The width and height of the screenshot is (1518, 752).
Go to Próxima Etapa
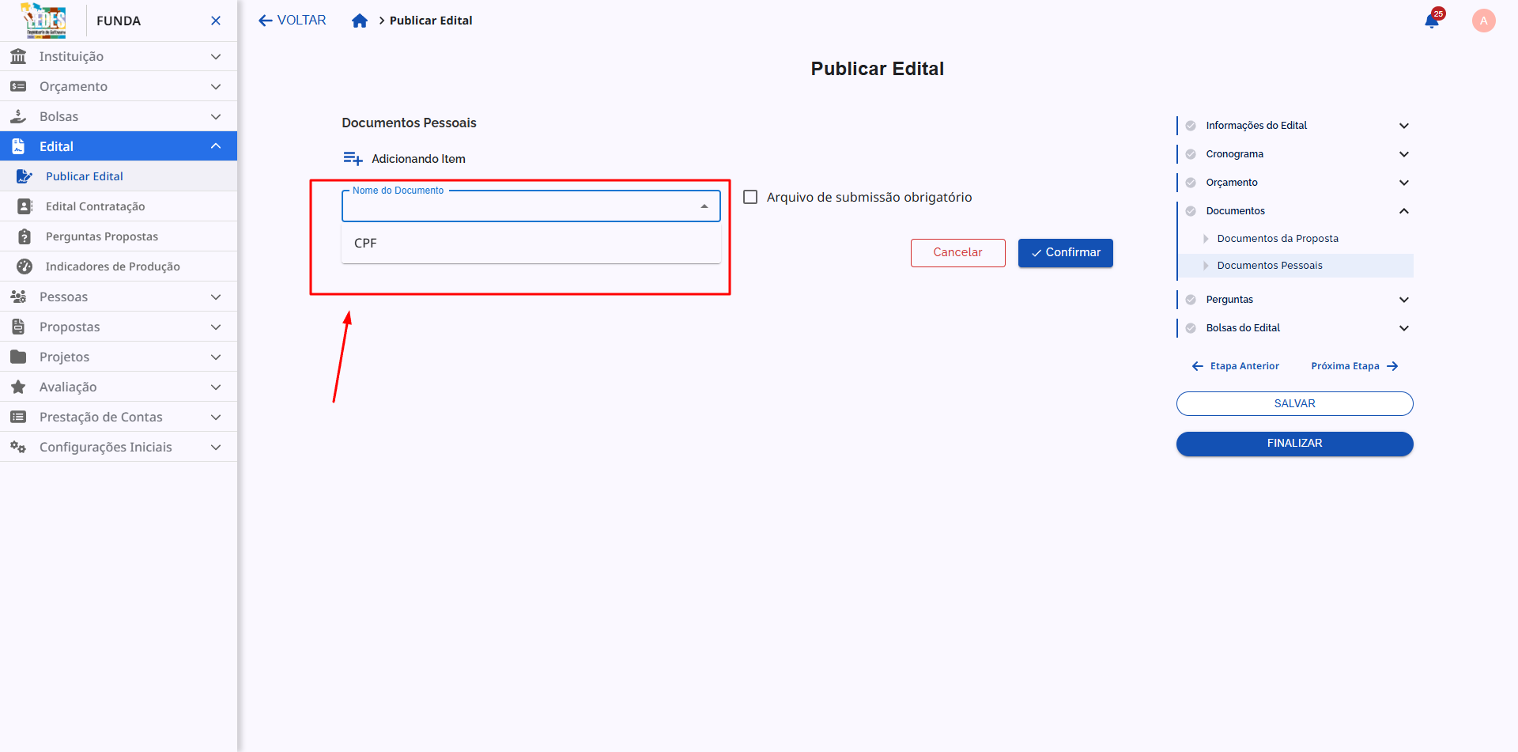click(1354, 366)
